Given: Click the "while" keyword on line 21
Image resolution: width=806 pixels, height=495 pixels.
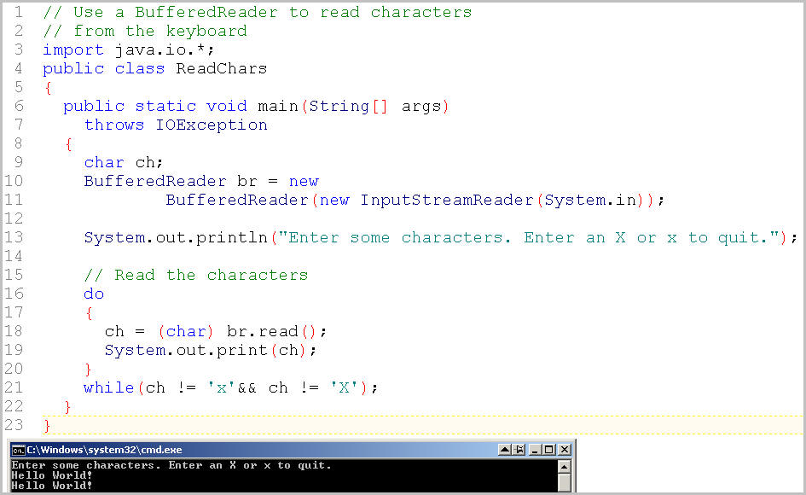Looking at the screenshot, I should (x=109, y=387).
